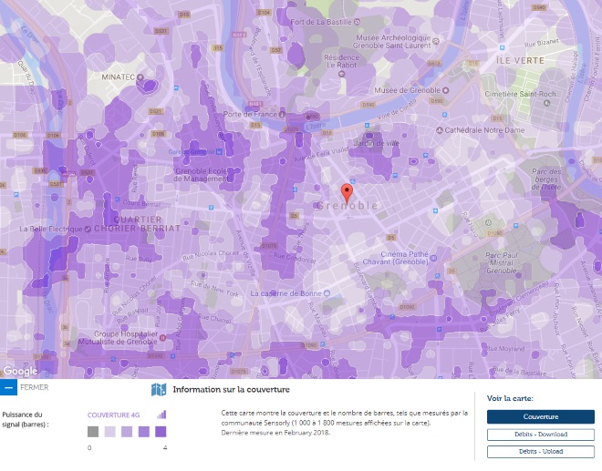Screen dimensions: 602x471
Task: Click the La Belle Électrique marker icon
Action: pyautogui.click(x=88, y=229)
